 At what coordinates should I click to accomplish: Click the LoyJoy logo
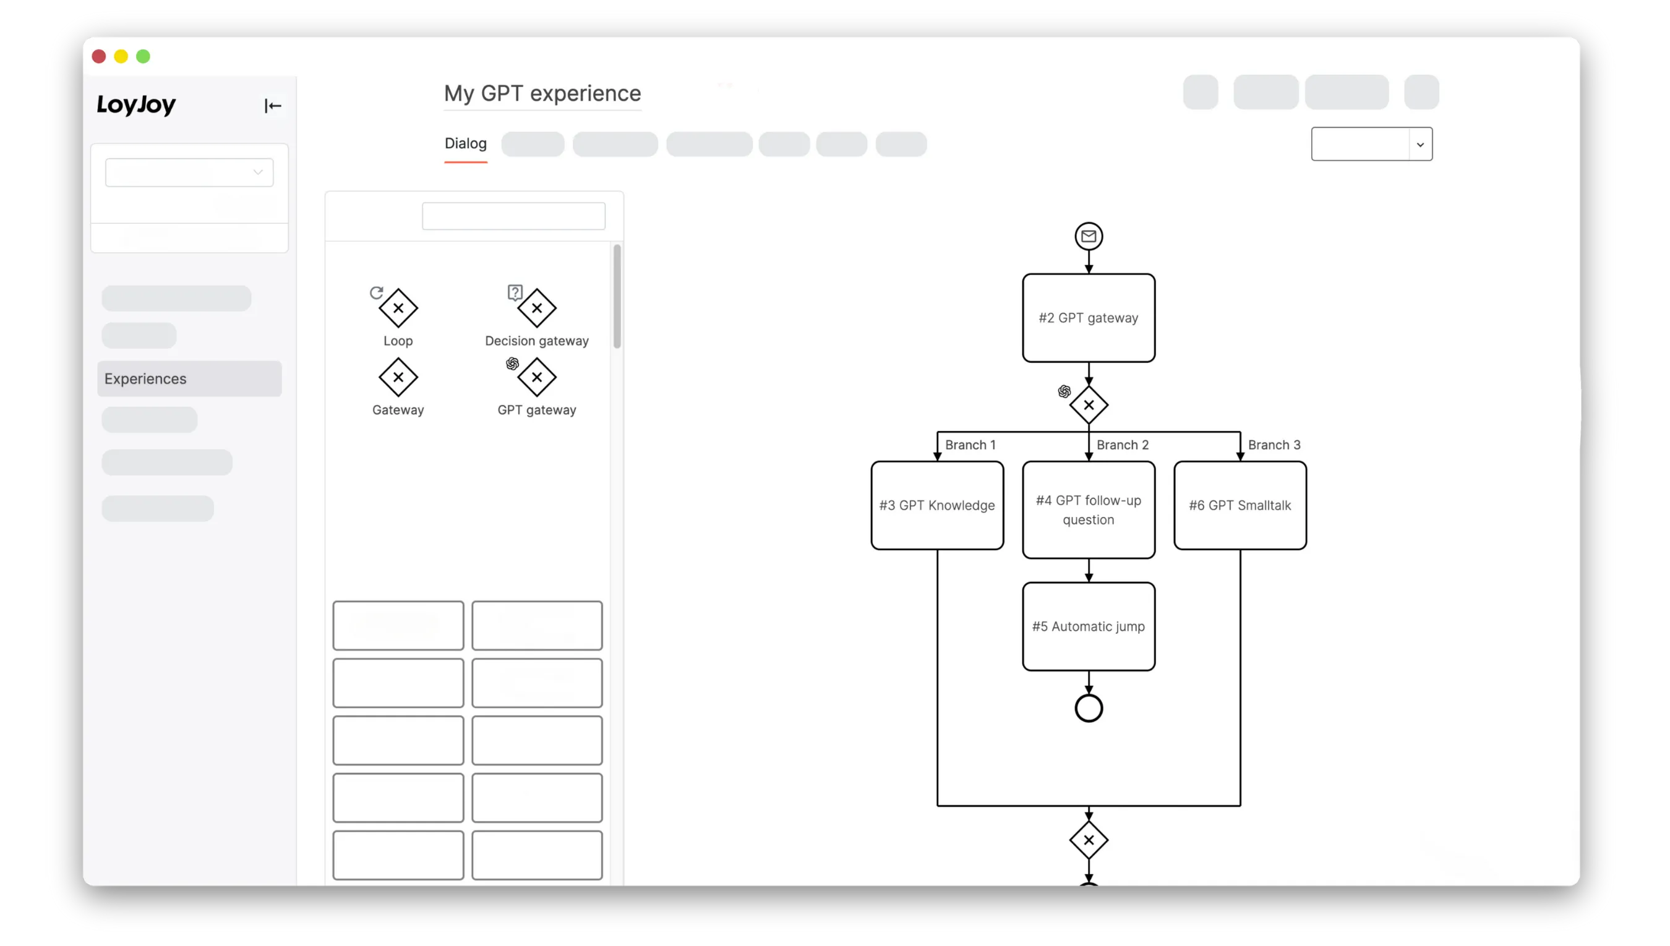coord(137,104)
